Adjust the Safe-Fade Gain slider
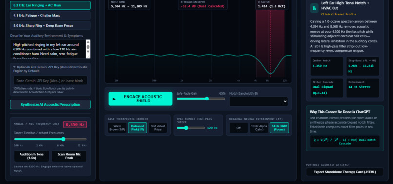This screenshot has height=184, width=393. (x=201, y=99)
